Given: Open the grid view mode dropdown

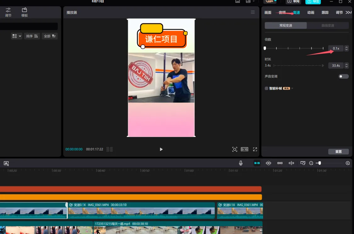Looking at the screenshot, I should pos(17,36).
